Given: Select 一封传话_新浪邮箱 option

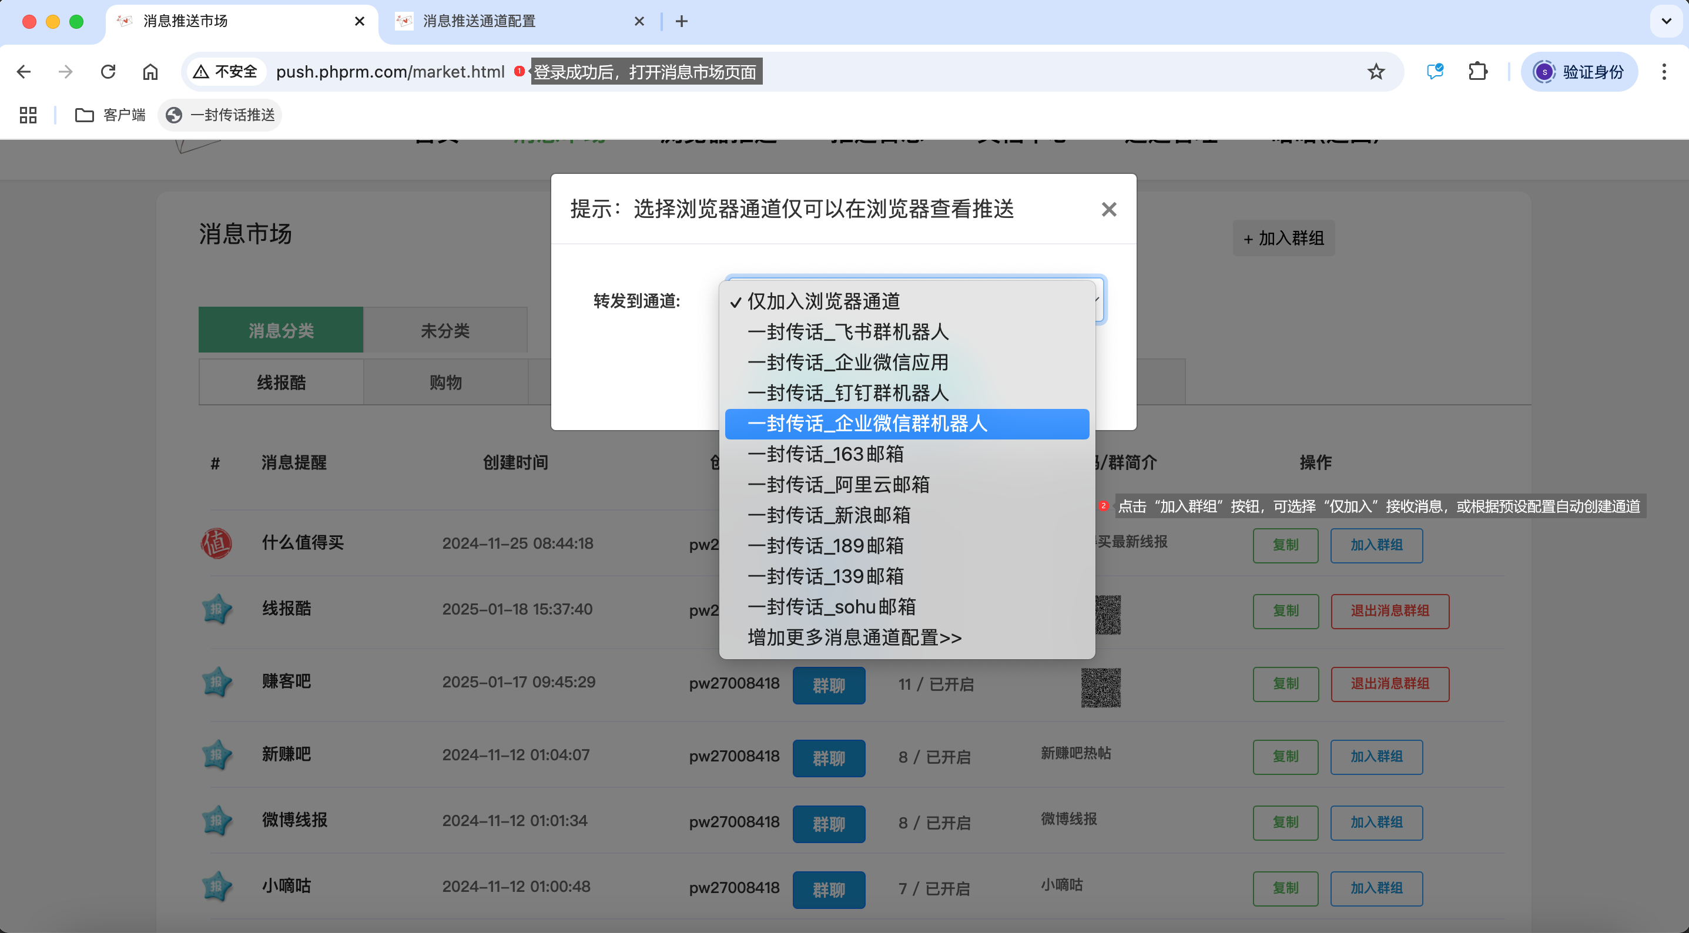Looking at the screenshot, I should coord(907,515).
